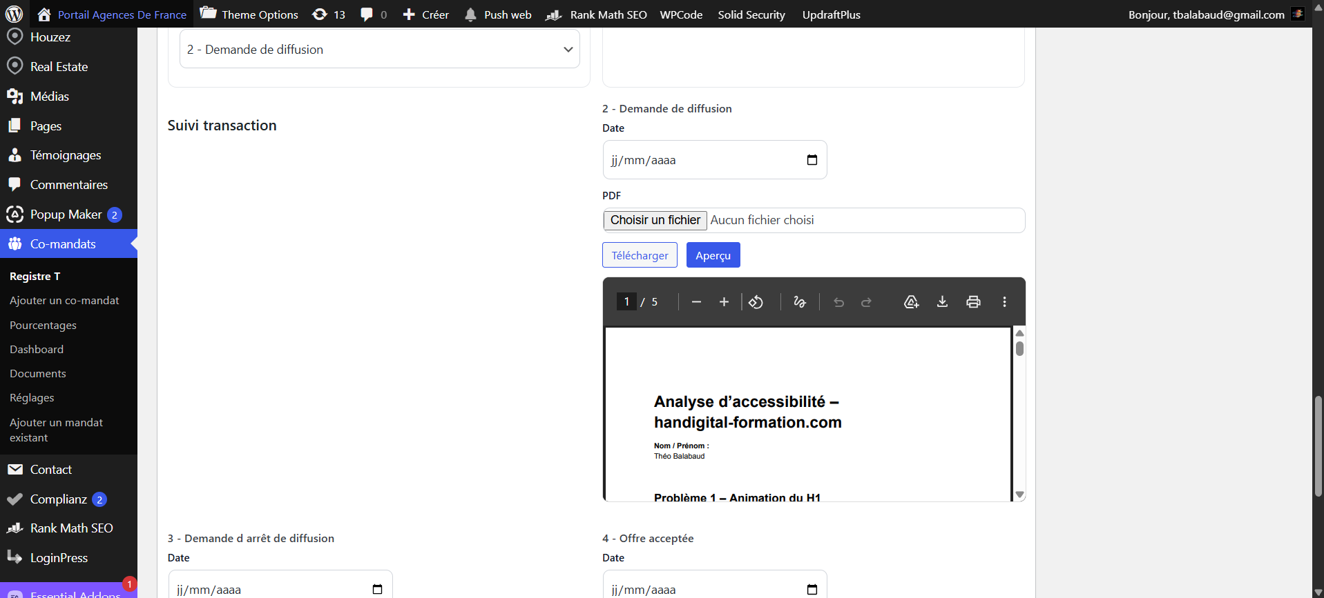Open Réglages submenu item
The image size is (1324, 598).
[x=32, y=398]
